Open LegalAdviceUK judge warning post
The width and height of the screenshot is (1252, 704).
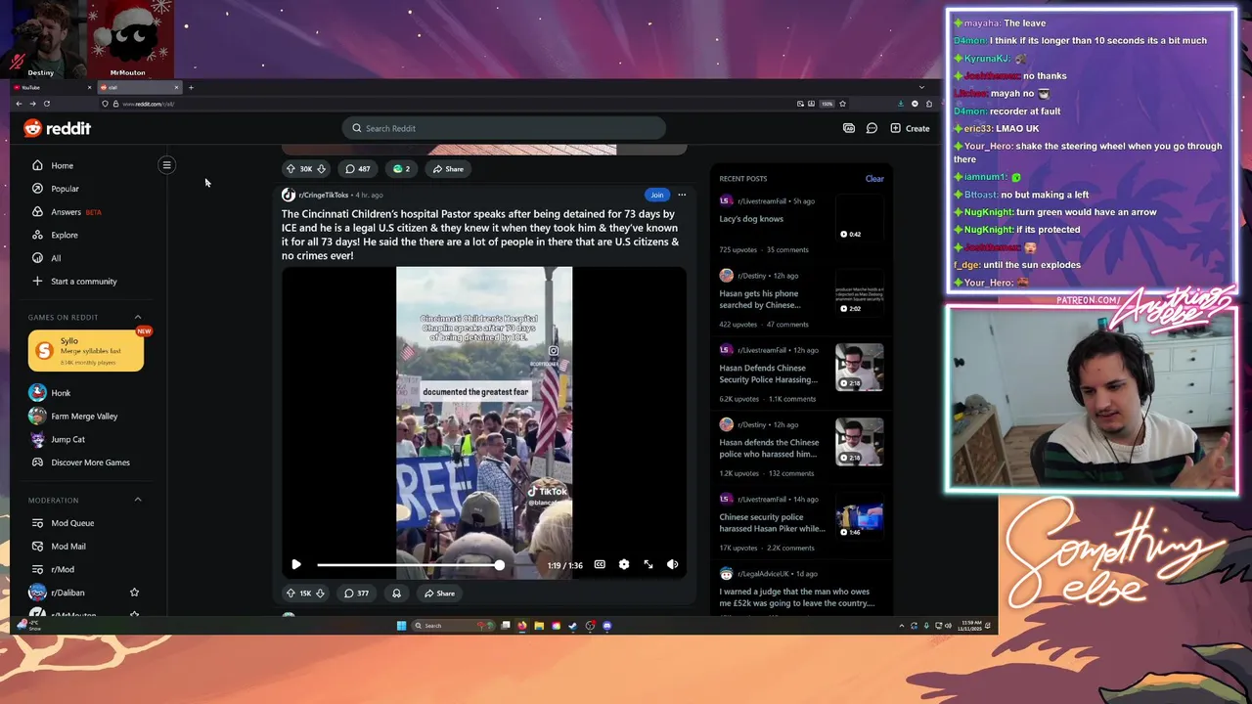[x=796, y=597]
